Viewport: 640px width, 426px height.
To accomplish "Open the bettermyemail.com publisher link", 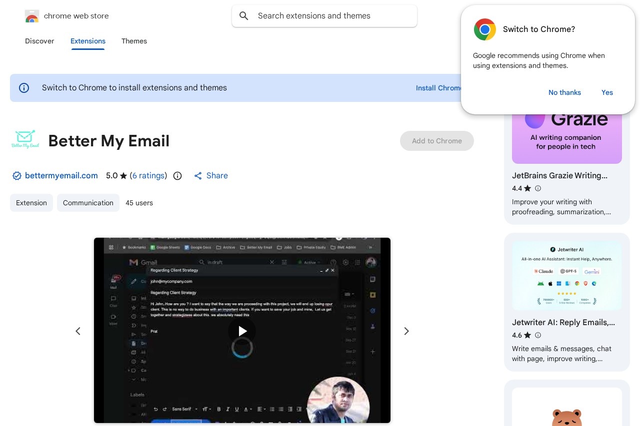I will pos(61,176).
